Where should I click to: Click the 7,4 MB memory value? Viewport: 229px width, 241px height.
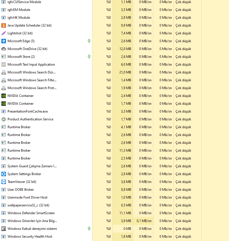coord(126,33)
